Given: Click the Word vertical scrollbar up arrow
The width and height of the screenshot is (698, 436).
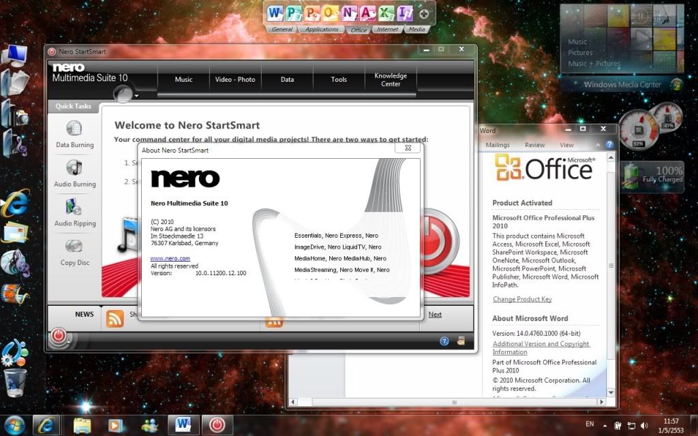Looking at the screenshot, I should [x=611, y=157].
